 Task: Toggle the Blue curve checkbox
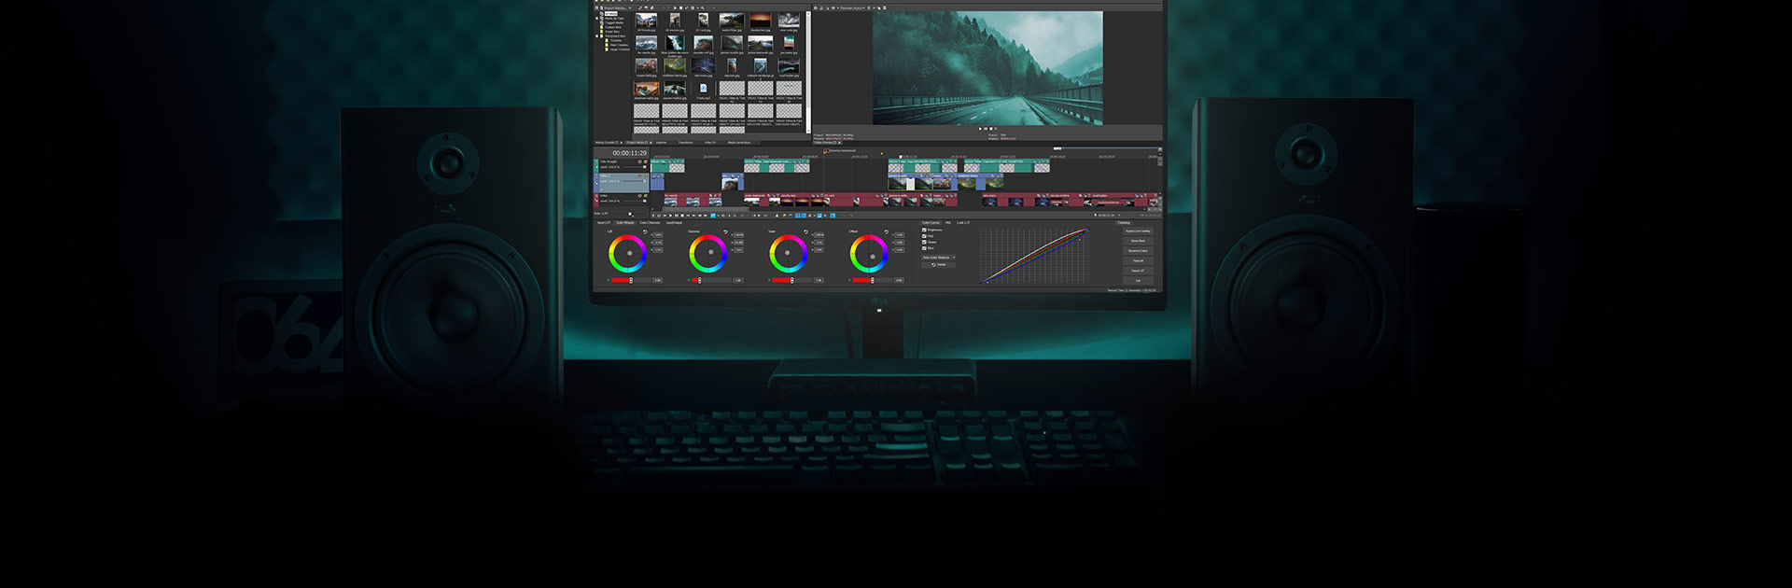point(924,248)
